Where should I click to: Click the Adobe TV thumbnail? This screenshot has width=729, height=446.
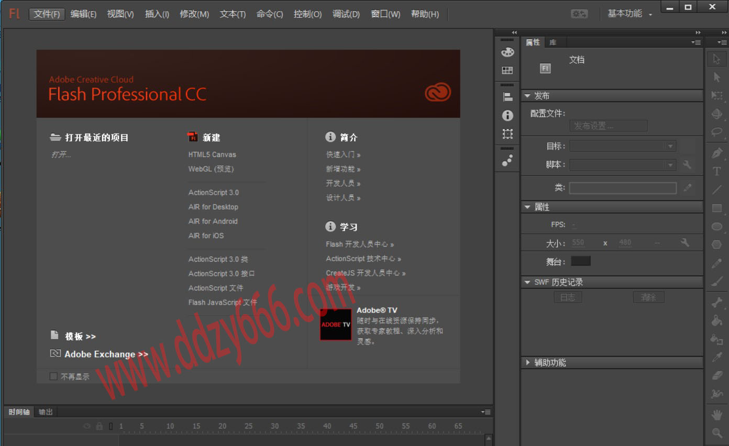click(336, 325)
